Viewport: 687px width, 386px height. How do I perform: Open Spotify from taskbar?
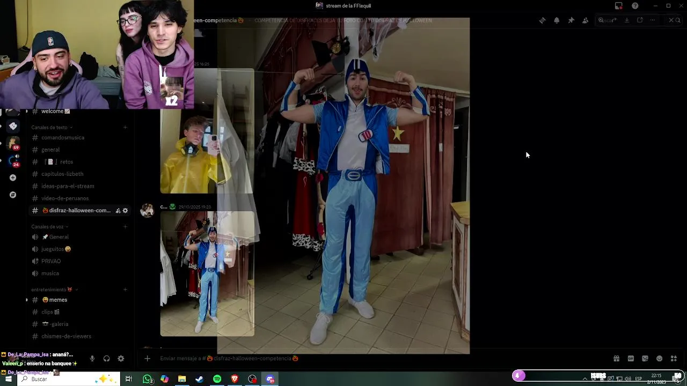(217, 379)
